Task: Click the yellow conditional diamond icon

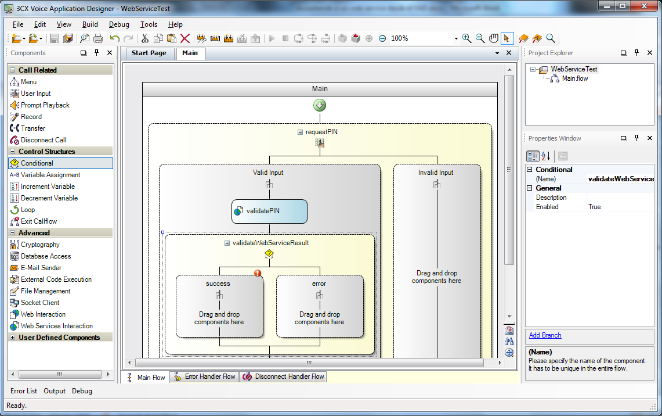Action: click(x=269, y=254)
